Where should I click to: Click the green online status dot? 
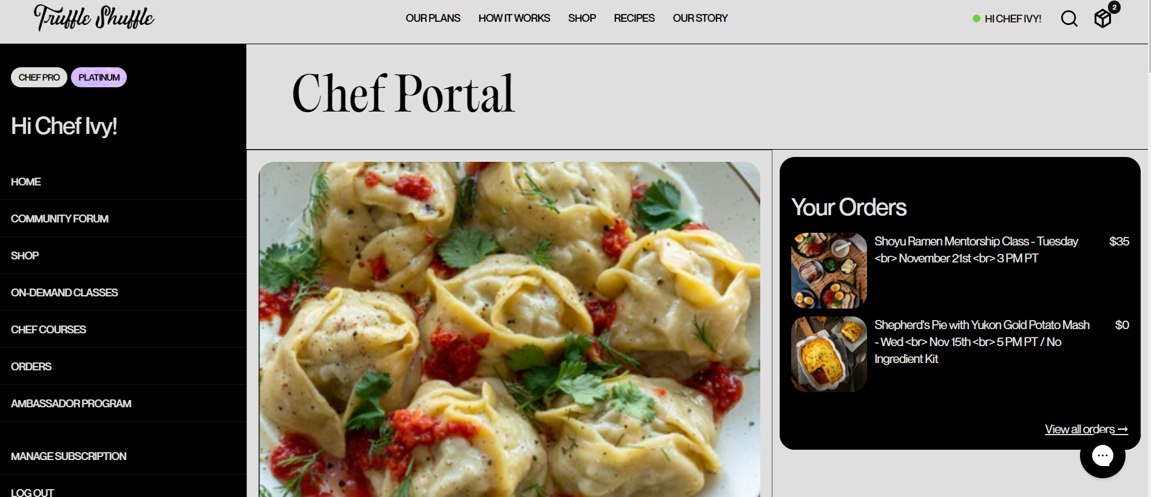(x=976, y=19)
